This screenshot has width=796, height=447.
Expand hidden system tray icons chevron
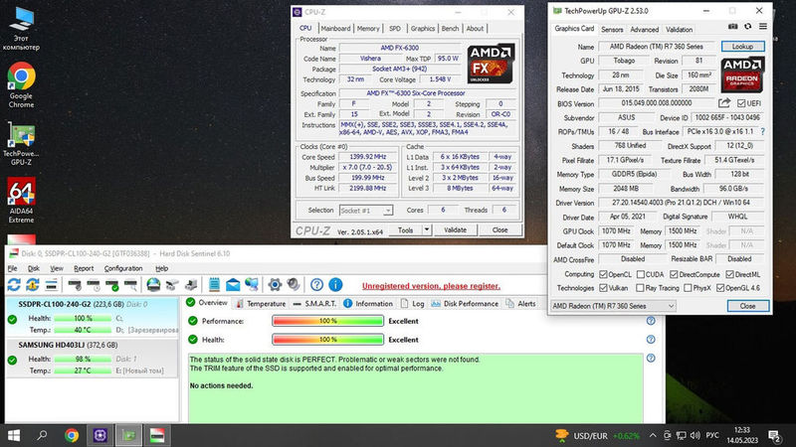pyautogui.click(x=653, y=435)
